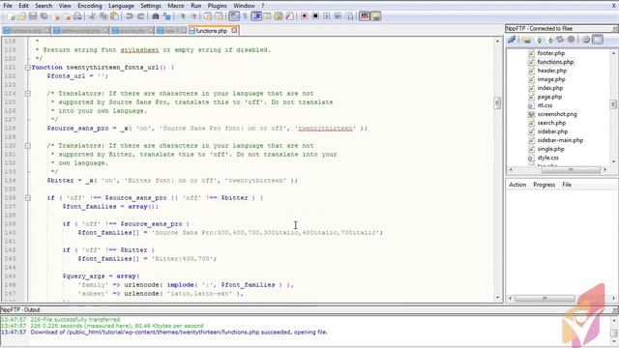619x348 pixels.
Task: Click the Save Recorded Macro icon
Action: tap(350, 16)
